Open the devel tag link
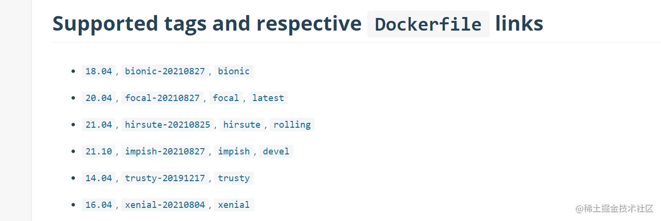Image resolution: width=661 pixels, height=221 pixels. [276, 152]
